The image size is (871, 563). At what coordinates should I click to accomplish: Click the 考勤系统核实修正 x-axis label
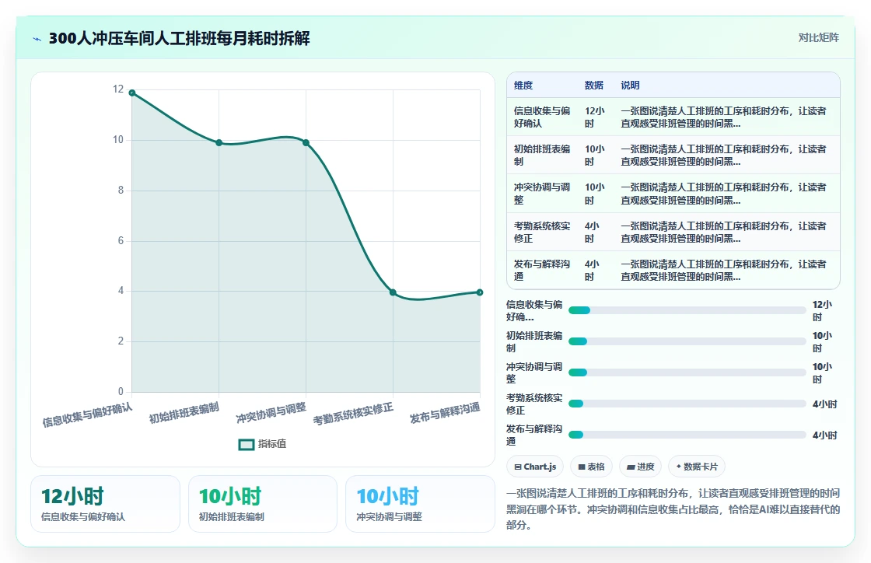pos(353,414)
